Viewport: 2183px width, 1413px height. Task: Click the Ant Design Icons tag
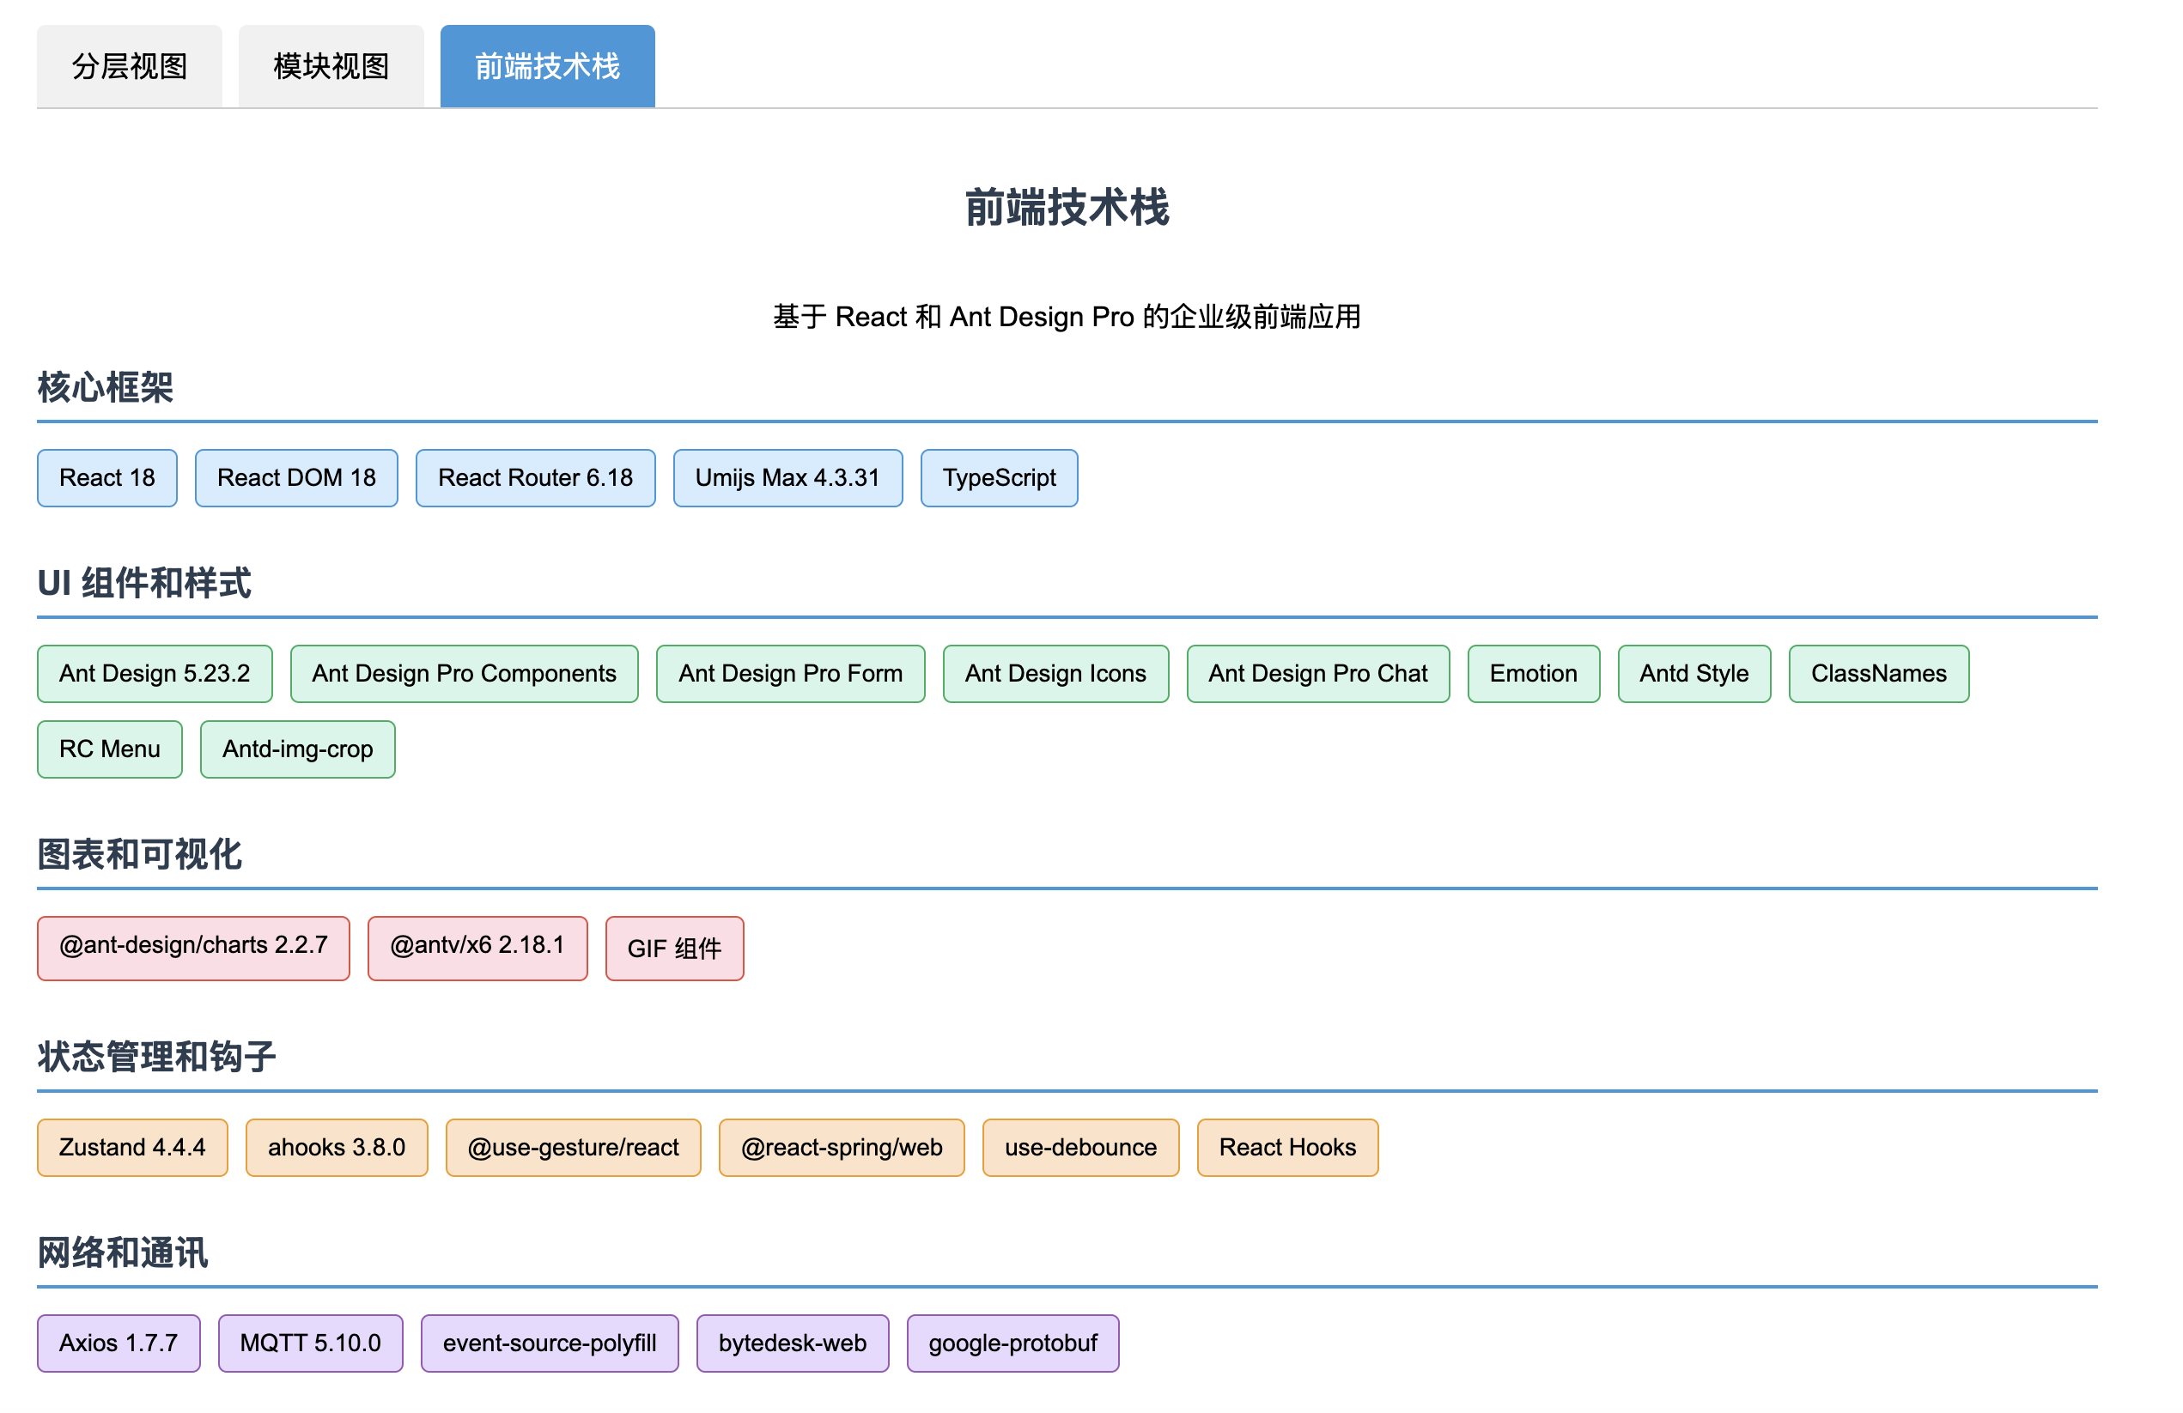pos(1055,674)
